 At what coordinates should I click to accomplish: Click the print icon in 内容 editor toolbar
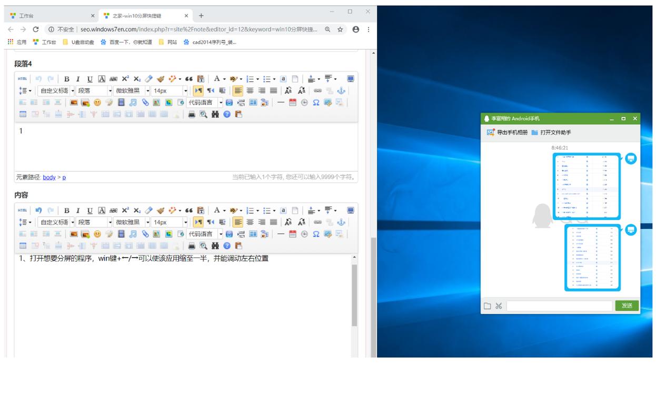pyautogui.click(x=192, y=245)
